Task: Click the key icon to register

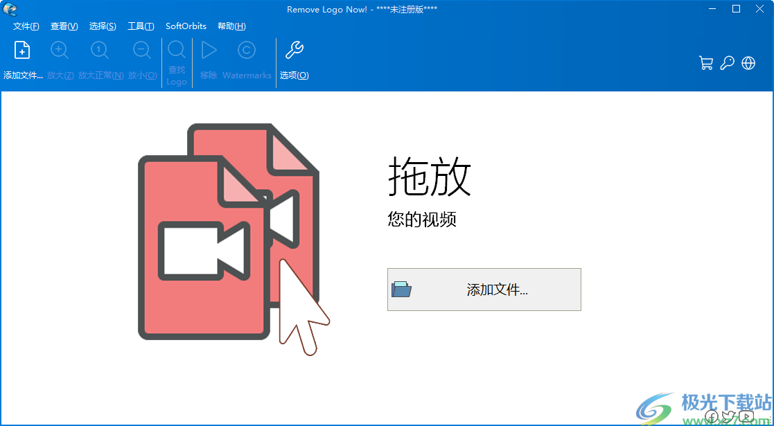Action: pyautogui.click(x=727, y=63)
